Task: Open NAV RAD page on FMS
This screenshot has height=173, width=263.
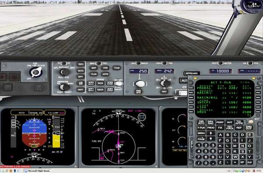Action: [x=210, y=122]
